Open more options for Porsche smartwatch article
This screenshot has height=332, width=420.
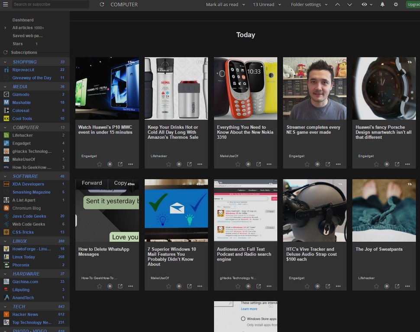pyautogui.click(x=407, y=164)
